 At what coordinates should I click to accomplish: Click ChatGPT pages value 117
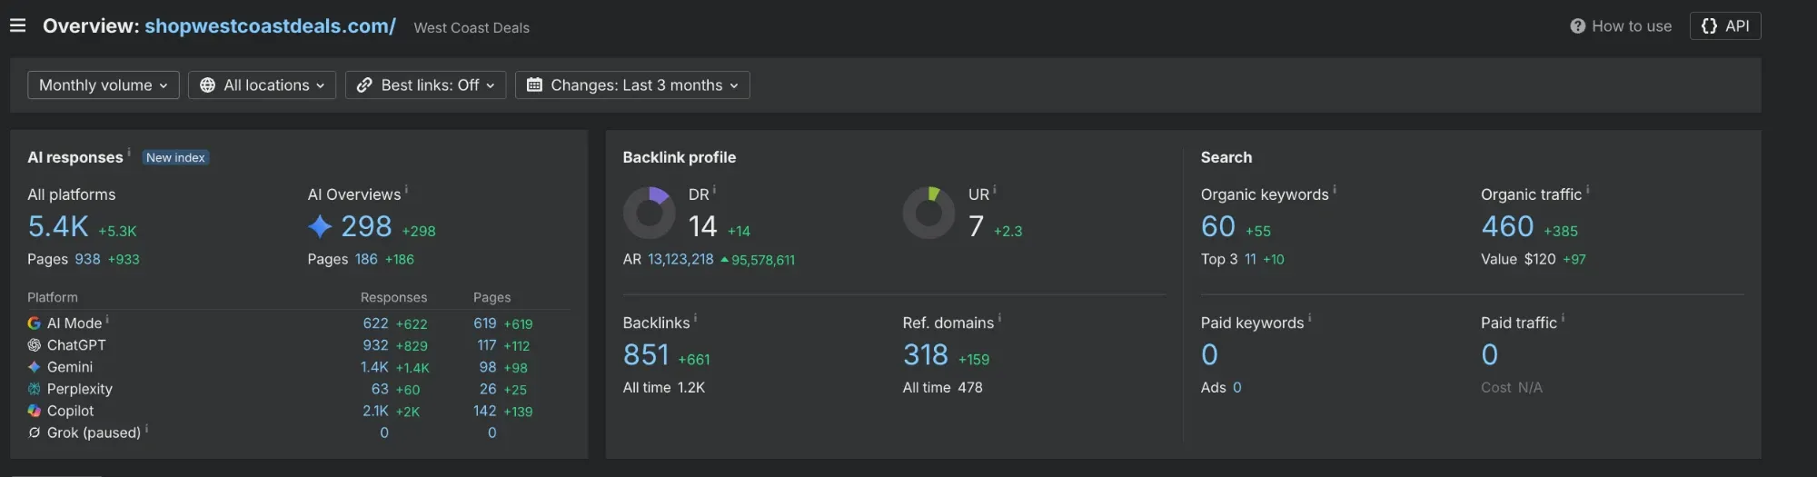tap(487, 345)
